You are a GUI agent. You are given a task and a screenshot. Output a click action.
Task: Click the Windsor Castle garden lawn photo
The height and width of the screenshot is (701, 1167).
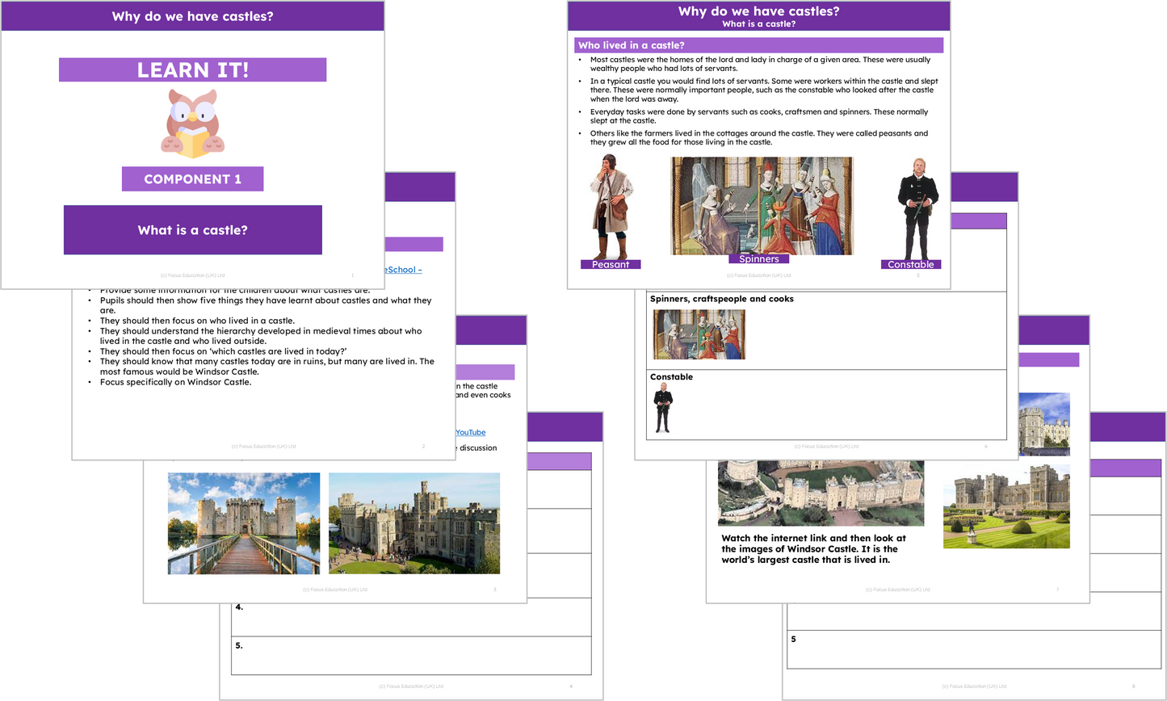tap(1006, 506)
